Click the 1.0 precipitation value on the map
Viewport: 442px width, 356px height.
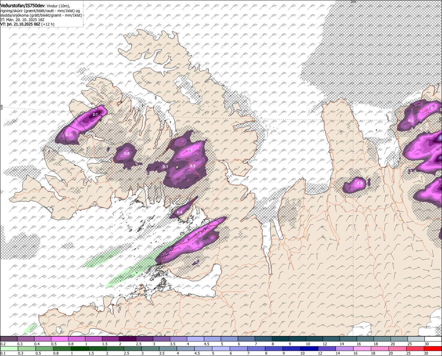click(430, 108)
